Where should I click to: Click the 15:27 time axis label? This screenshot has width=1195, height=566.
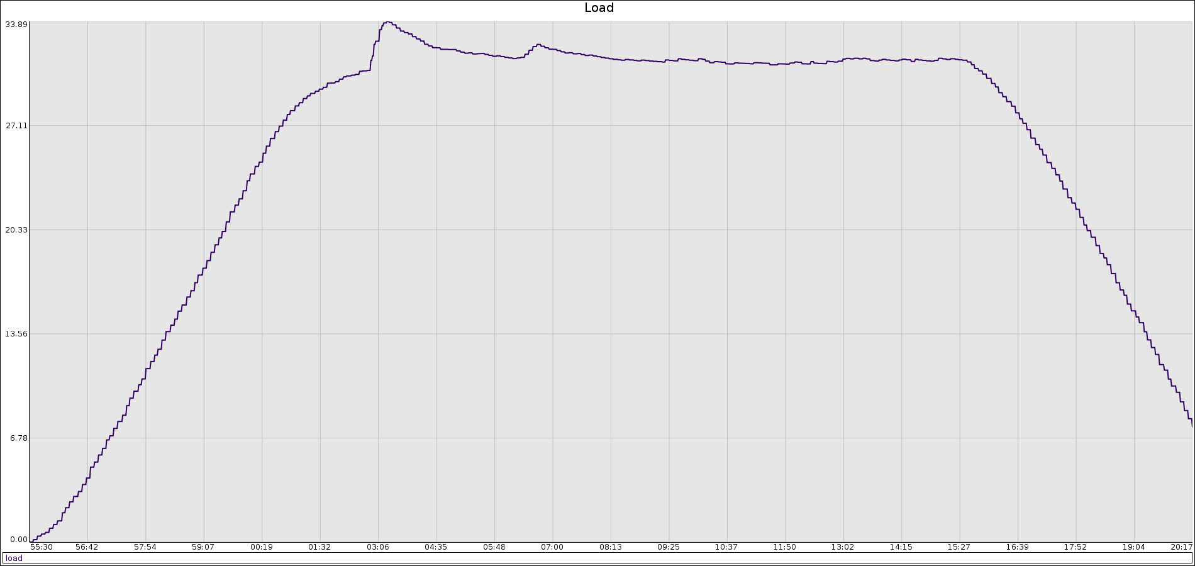[959, 547]
